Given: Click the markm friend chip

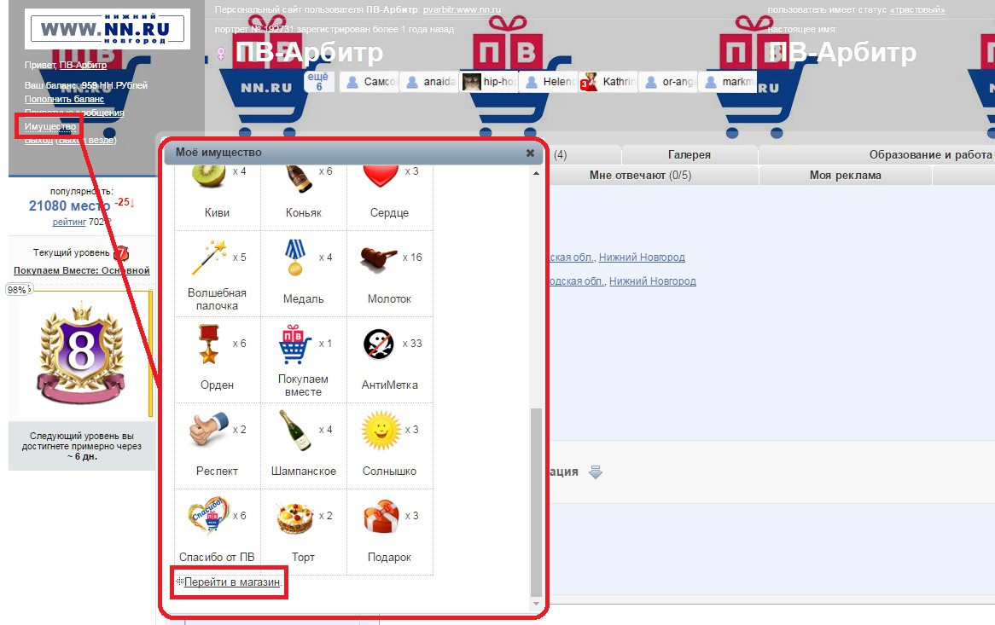Looking at the screenshot, I should [728, 82].
